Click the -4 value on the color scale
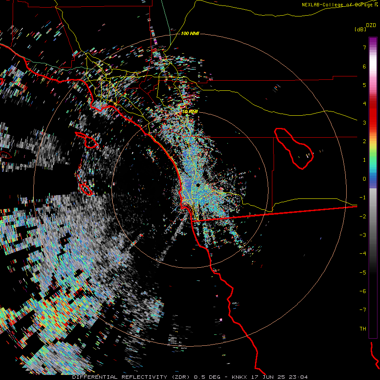This screenshot has width=380, height=380. 363,254
